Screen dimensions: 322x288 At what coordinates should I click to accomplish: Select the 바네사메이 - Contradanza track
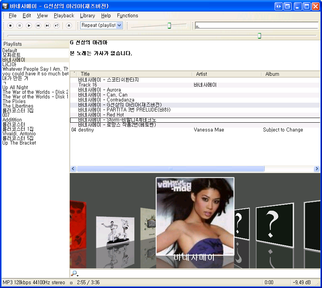(x=195, y=100)
